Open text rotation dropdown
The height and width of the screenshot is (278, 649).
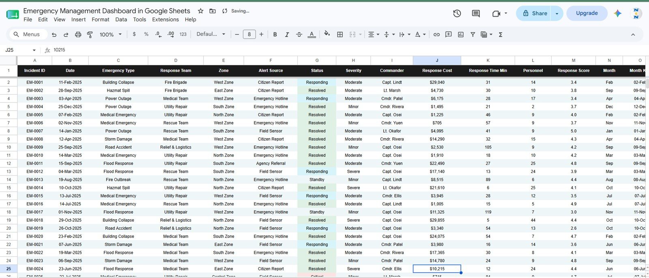420,34
